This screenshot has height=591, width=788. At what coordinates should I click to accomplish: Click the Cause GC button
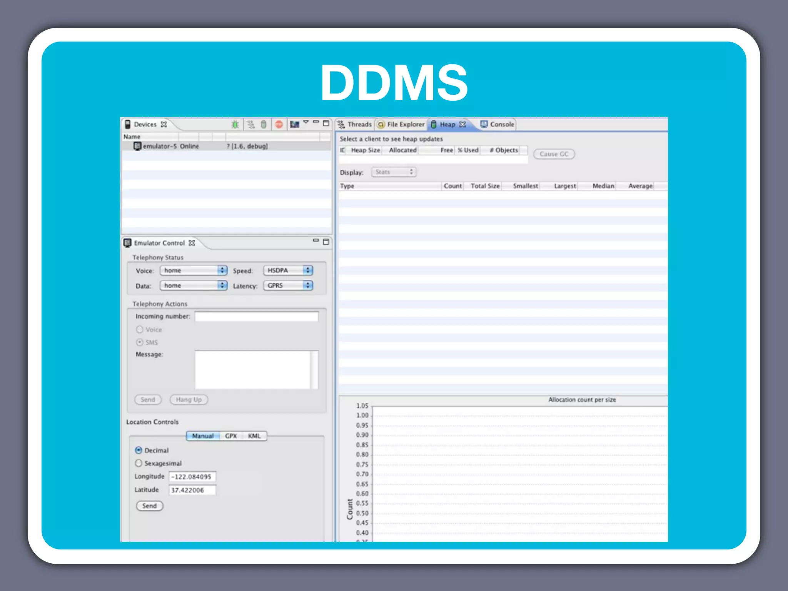pyautogui.click(x=554, y=154)
